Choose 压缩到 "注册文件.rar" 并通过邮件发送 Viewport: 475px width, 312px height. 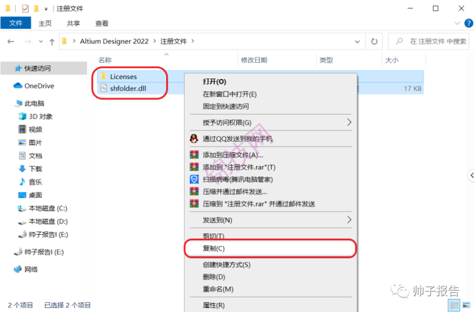click(x=271, y=204)
